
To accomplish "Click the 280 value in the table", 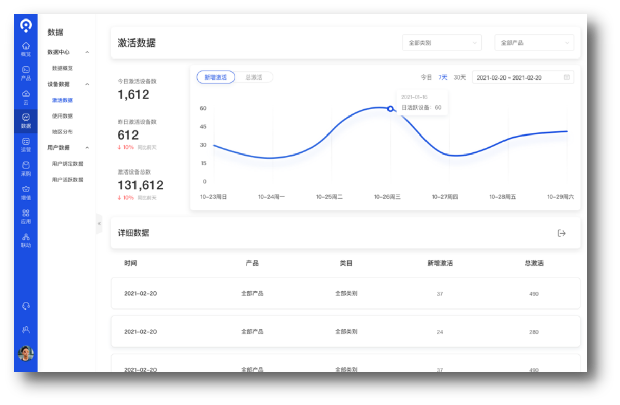I will [x=534, y=332].
